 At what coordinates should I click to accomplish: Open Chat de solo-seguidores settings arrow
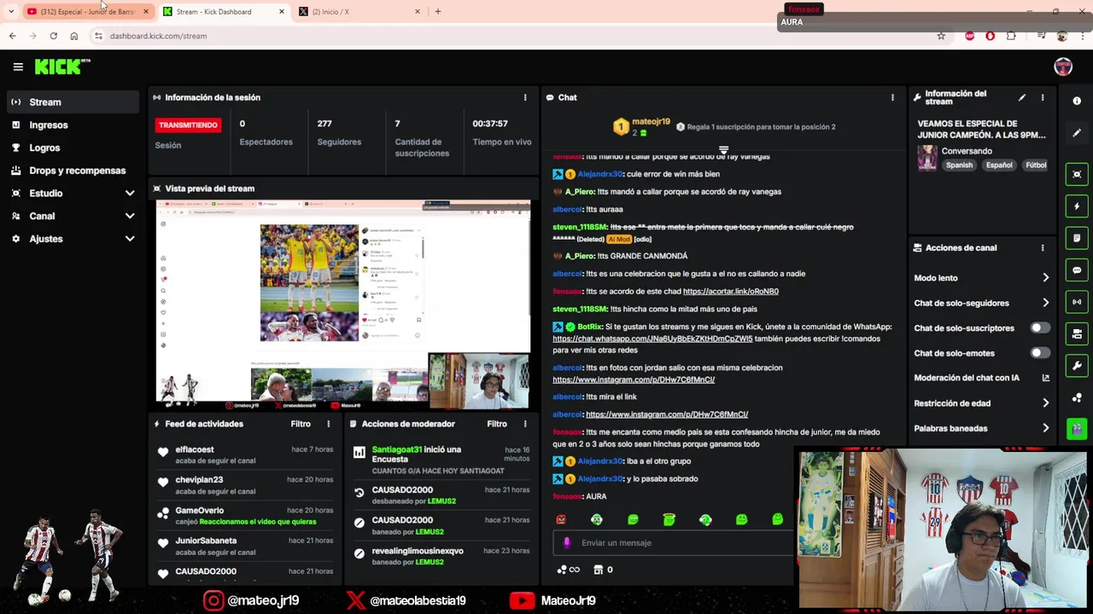(x=1045, y=303)
